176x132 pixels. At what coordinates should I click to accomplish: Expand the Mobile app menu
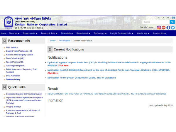(143, 33)
